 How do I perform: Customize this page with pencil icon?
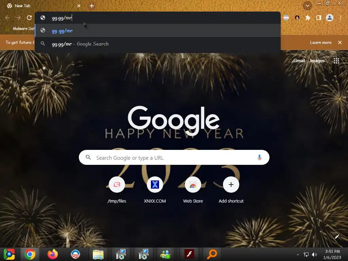coord(337,237)
